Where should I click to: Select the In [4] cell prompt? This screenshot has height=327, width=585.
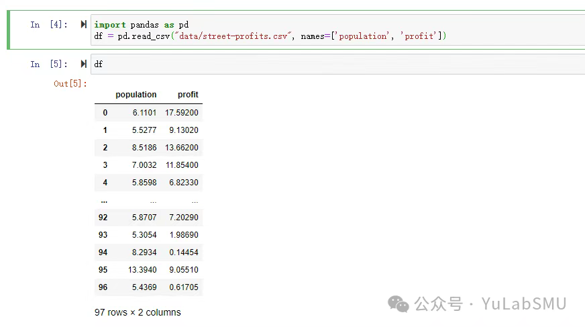click(49, 25)
